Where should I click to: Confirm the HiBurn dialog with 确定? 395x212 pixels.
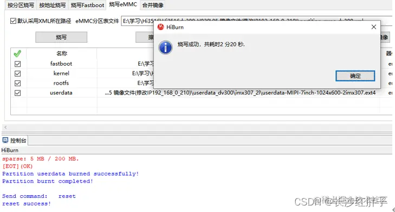(x=355, y=76)
